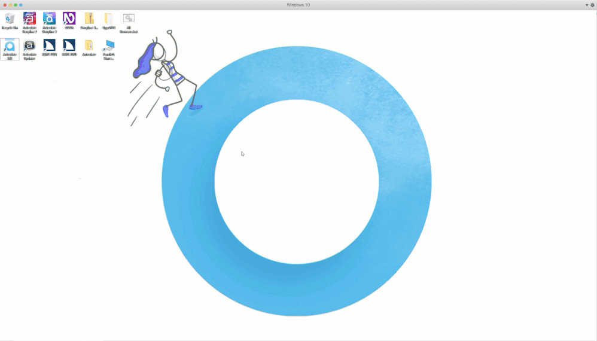
Task: Select JAWS shortcut next to Articulate Updater
Action: [49, 48]
